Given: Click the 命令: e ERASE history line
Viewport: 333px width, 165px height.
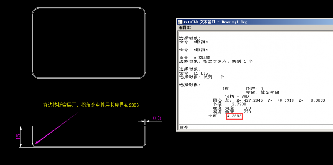Looking at the screenshot, I should [195, 57].
